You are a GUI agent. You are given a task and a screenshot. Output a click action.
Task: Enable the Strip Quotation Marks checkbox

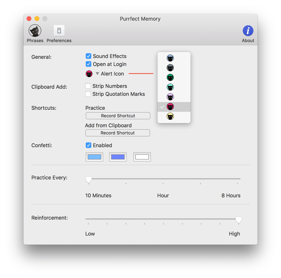point(88,94)
